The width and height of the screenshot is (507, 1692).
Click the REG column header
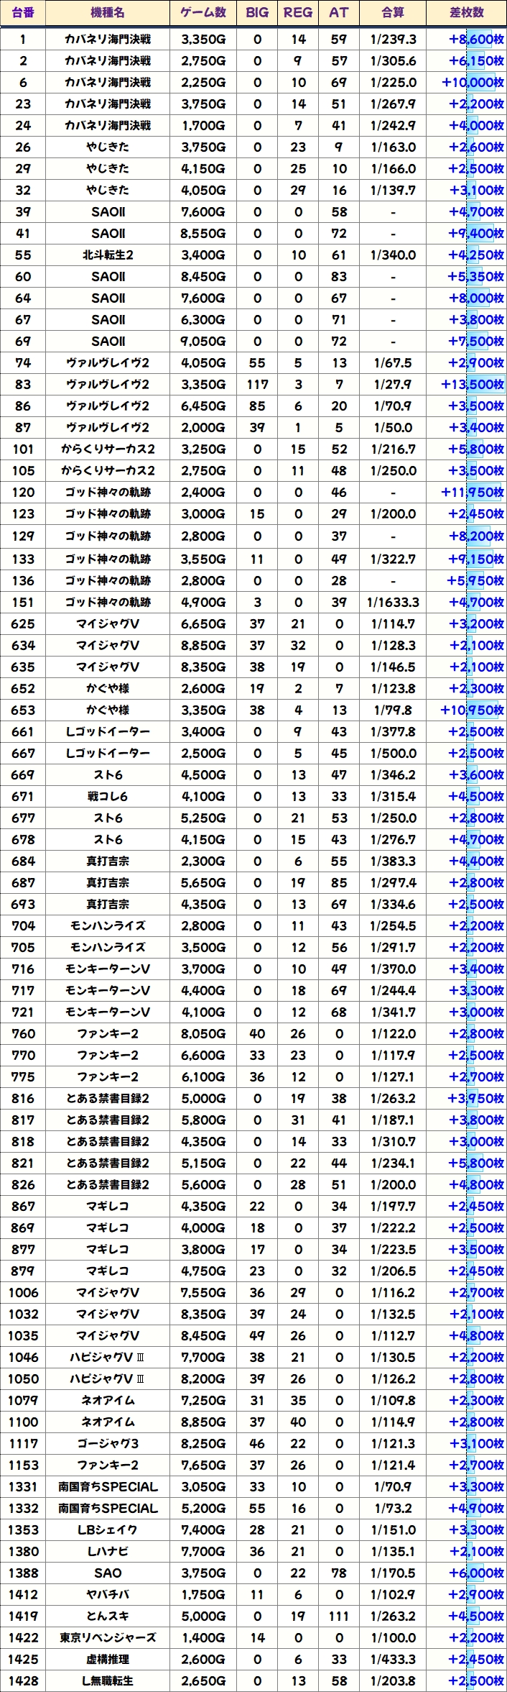(x=298, y=12)
